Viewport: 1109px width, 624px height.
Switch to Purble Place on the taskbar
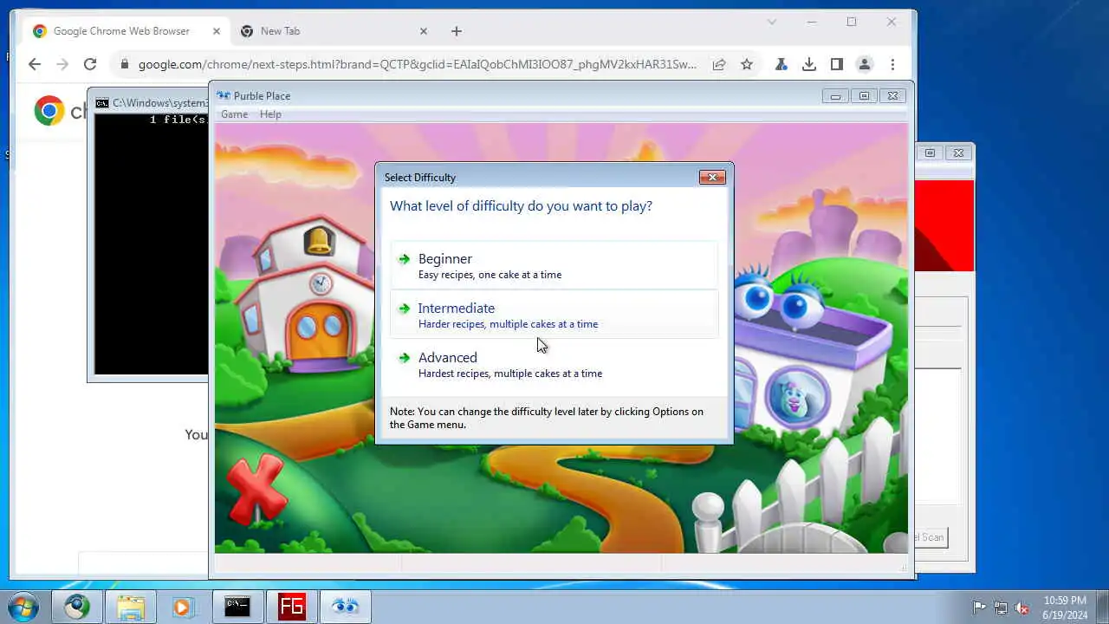tap(345, 607)
